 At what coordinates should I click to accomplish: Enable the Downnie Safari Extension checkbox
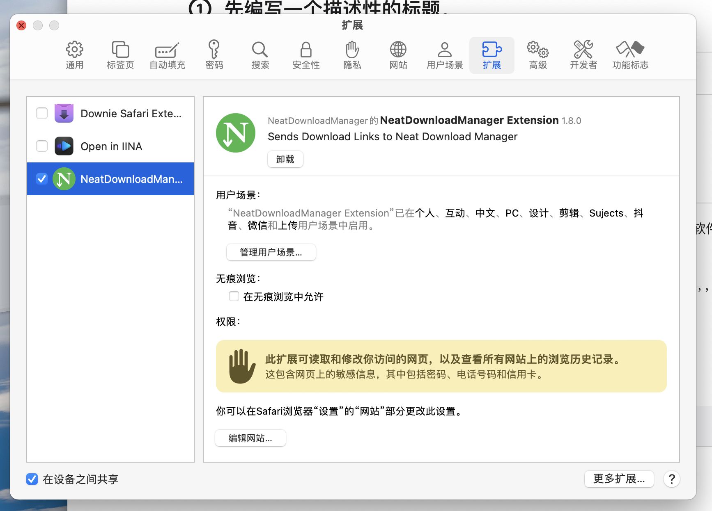(x=42, y=113)
